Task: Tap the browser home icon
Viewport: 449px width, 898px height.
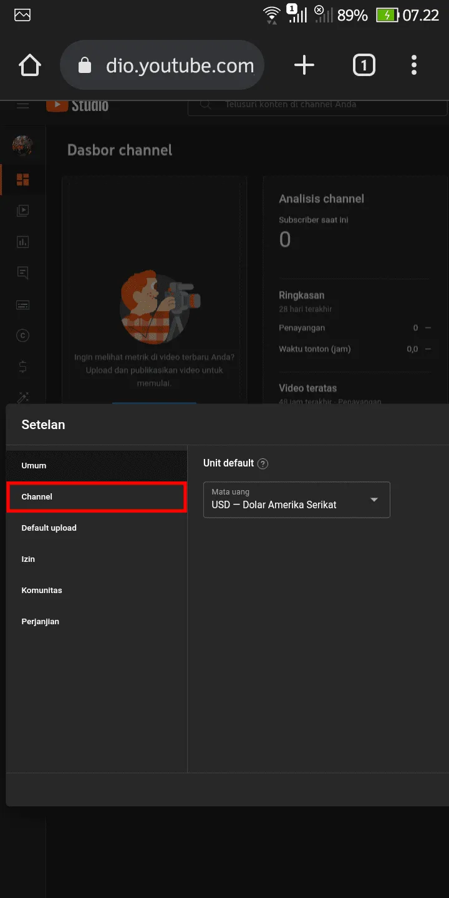Action: pos(31,65)
